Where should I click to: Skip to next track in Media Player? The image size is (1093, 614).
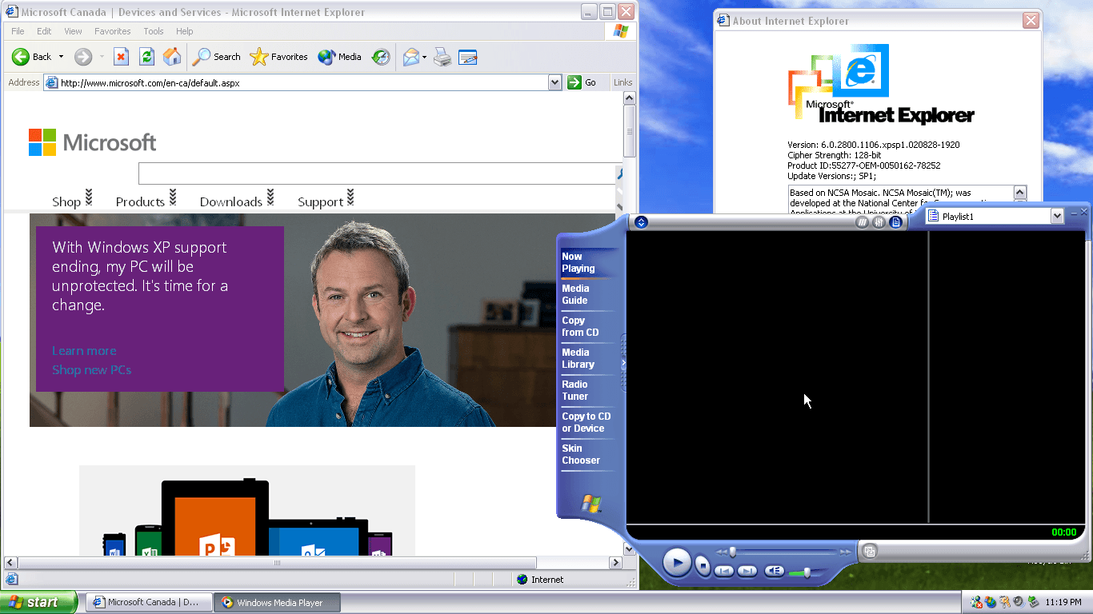tap(747, 571)
